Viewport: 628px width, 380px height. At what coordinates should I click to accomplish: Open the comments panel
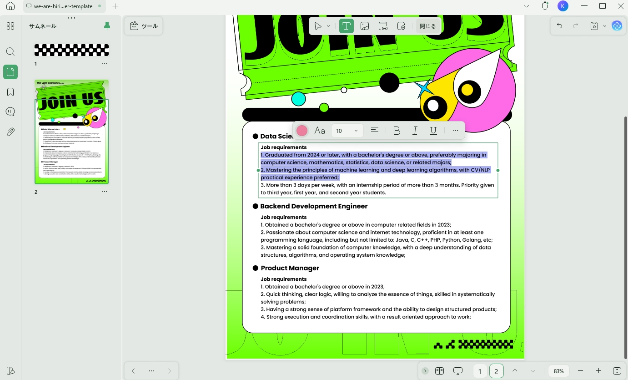click(x=10, y=112)
